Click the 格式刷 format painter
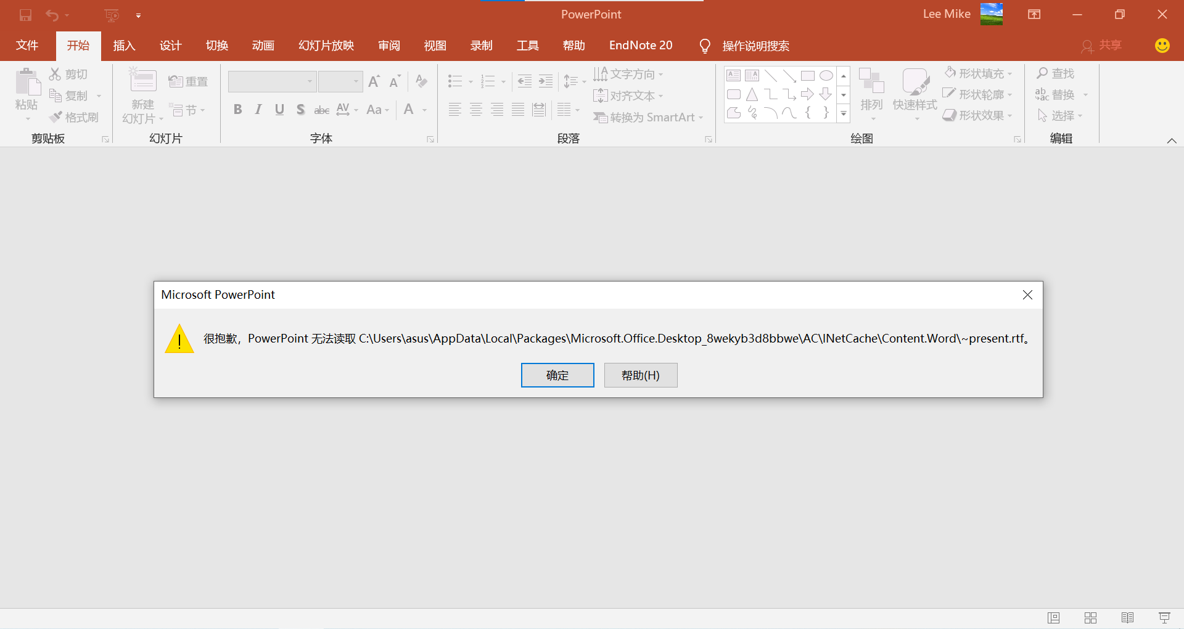The image size is (1184, 629). pos(74,117)
